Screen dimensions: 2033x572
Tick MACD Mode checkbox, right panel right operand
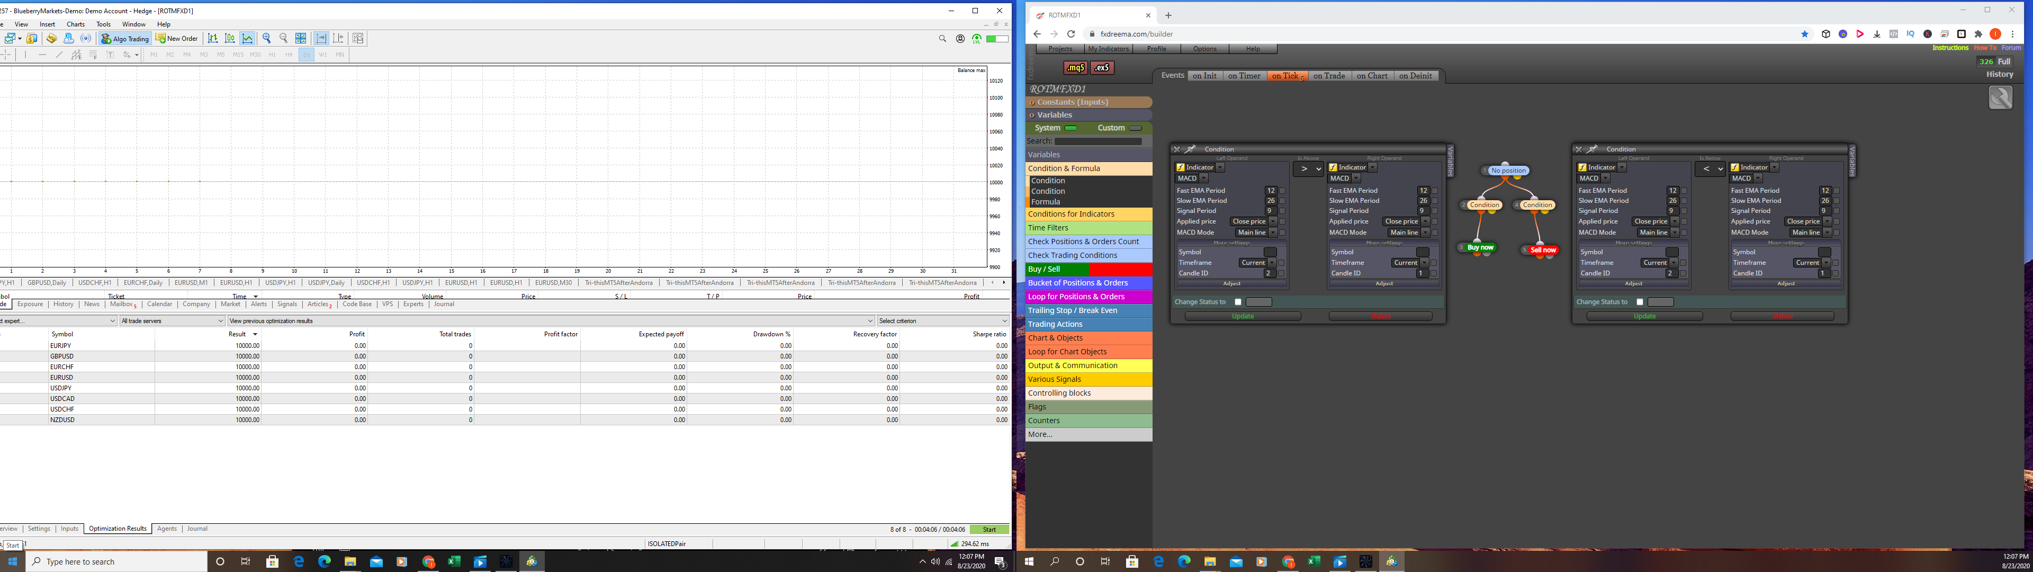pyautogui.click(x=1836, y=233)
